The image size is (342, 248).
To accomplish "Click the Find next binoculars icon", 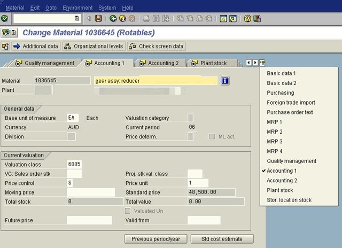I will coord(166,18).
